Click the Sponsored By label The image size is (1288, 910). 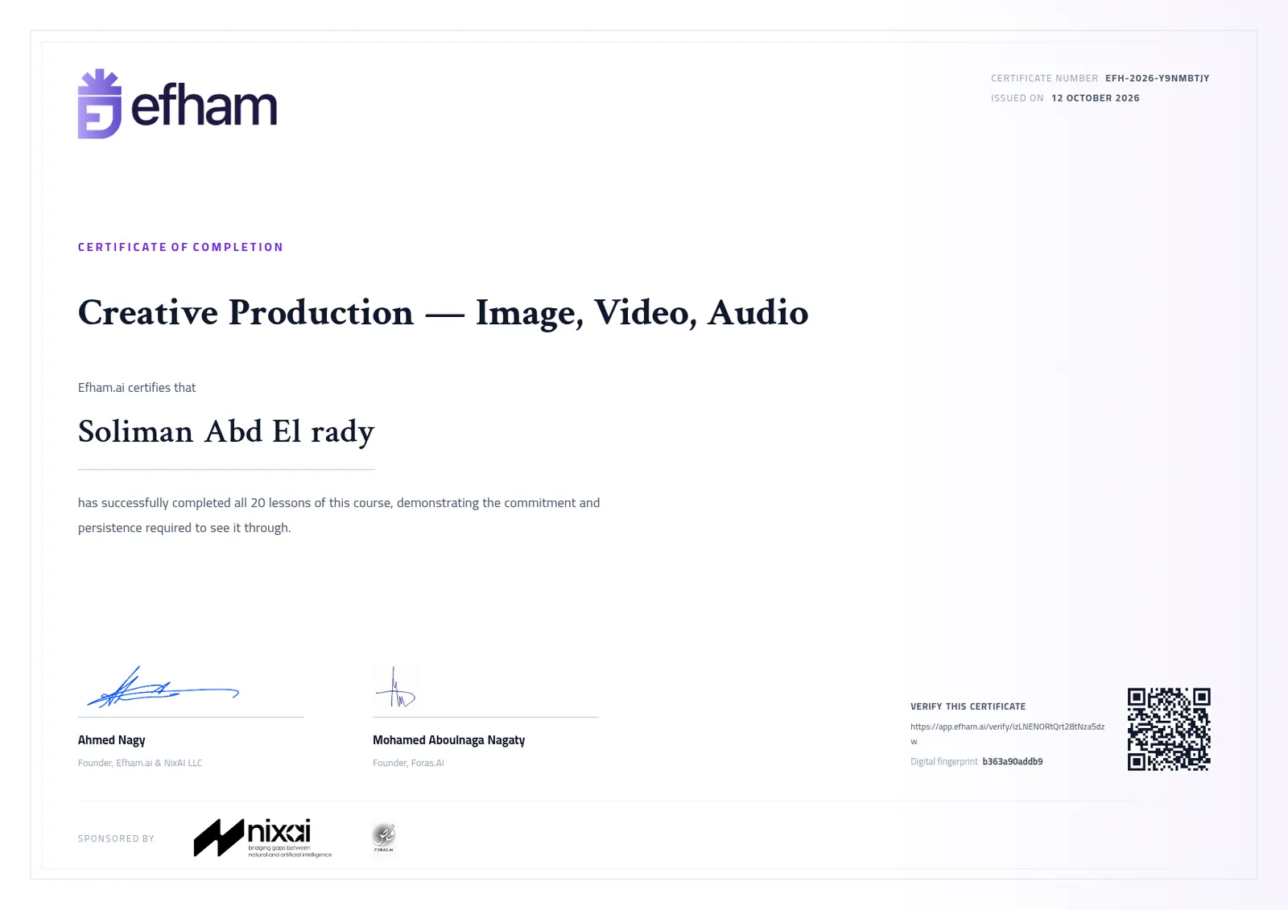[x=116, y=838]
